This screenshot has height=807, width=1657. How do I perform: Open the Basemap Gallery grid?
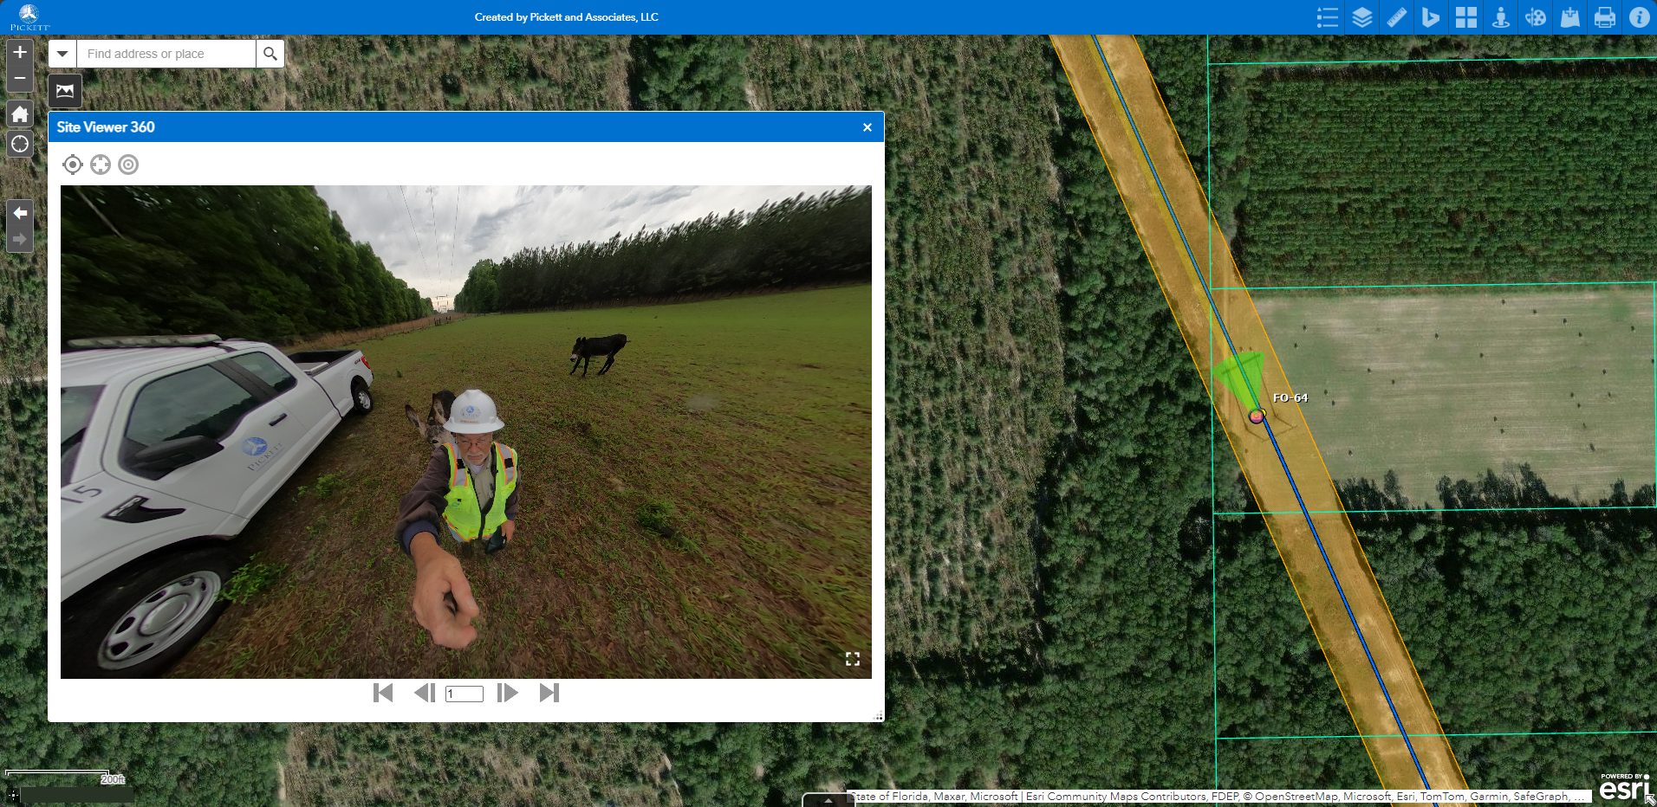click(1465, 17)
